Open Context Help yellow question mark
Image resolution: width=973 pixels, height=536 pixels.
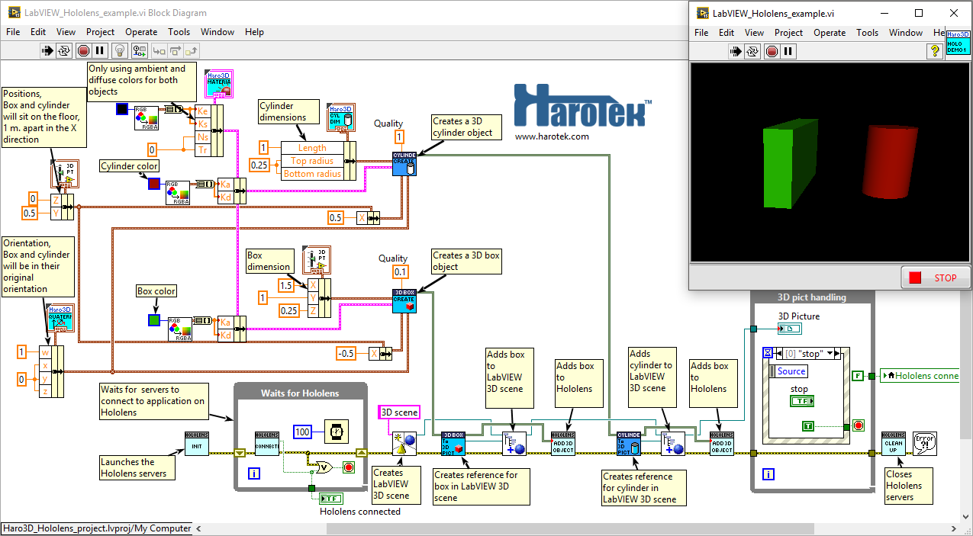[934, 51]
